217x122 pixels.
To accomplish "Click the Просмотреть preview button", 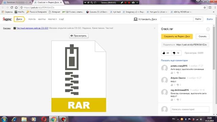I will [x=79, y=36].
